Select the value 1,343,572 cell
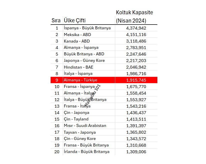Screen dimensions: 206x164 tap(136, 139)
